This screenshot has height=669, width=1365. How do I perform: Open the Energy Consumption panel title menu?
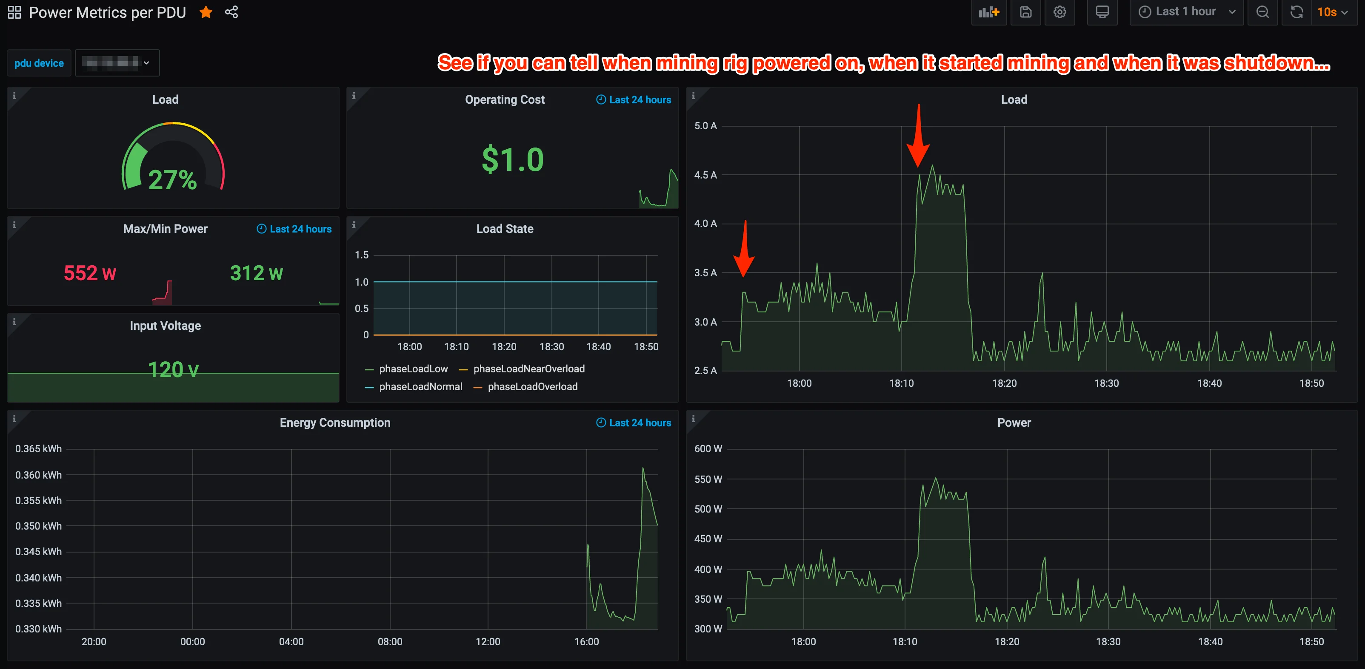tap(335, 422)
